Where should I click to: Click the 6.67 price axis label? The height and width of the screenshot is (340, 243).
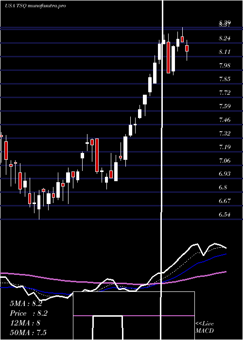(x=225, y=201)
